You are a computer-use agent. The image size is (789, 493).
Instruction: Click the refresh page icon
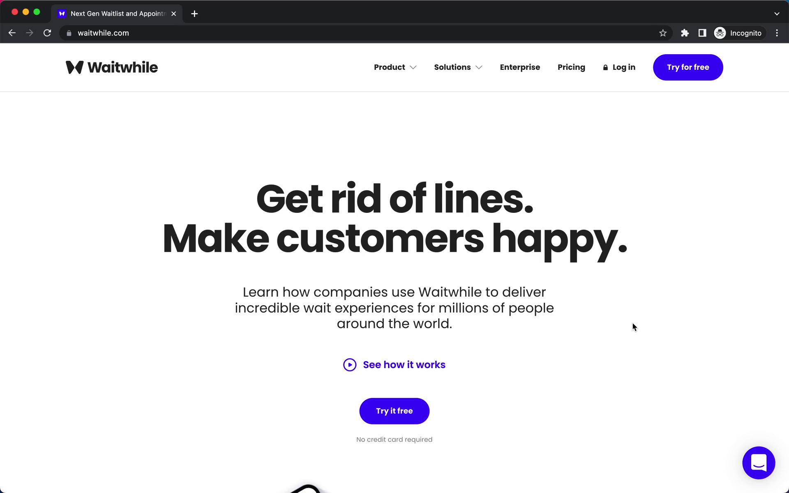48,33
